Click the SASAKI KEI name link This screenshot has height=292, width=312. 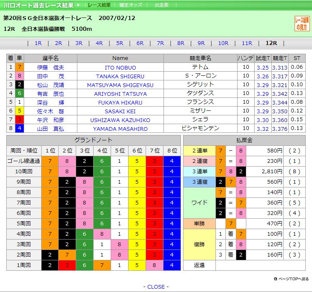(120, 112)
